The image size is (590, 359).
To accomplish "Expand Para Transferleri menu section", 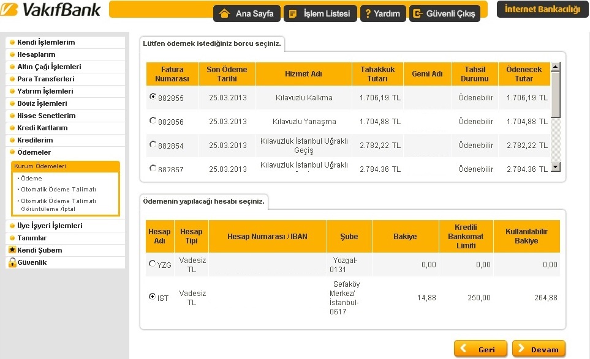I will coord(46,79).
